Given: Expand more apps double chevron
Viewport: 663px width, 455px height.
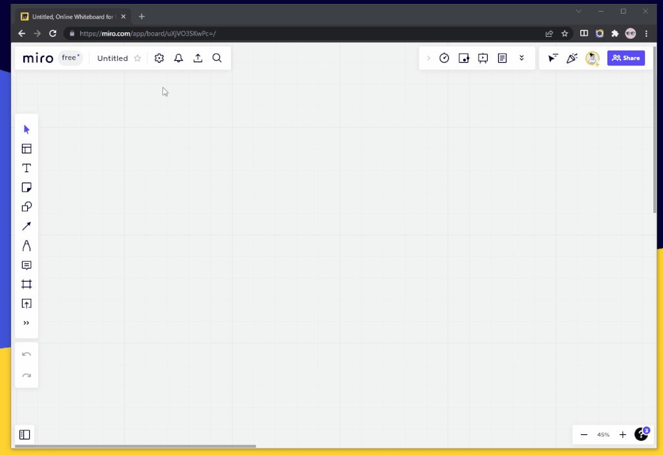Looking at the screenshot, I should pos(522,58).
